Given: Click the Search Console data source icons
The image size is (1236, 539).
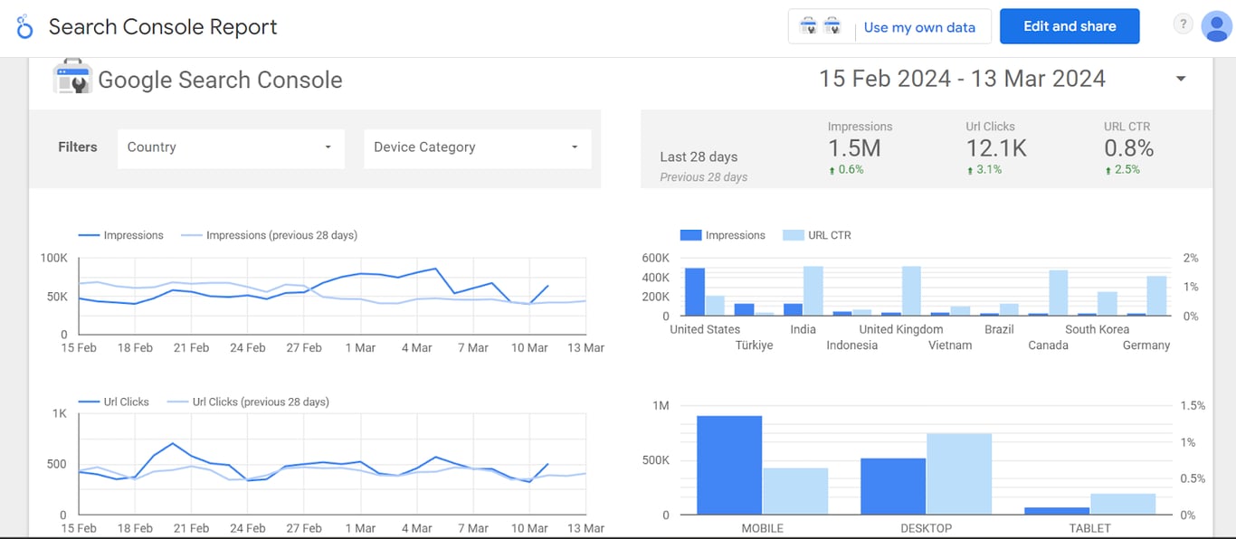Looking at the screenshot, I should pyautogui.click(x=821, y=26).
